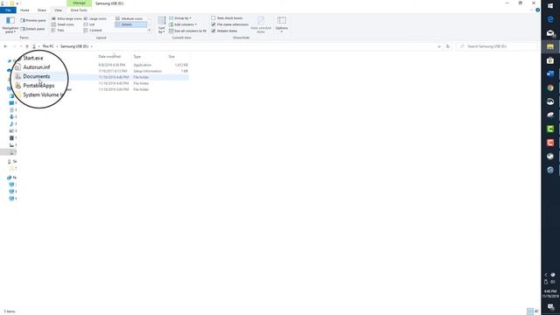Select the Autorun.inf file
This screenshot has height=315, width=560.
point(37,67)
